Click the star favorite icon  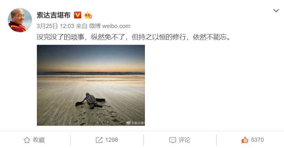coord(27,140)
